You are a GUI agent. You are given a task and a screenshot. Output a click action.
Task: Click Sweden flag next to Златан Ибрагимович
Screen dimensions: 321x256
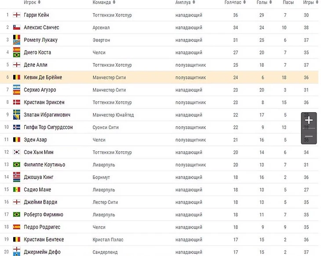(17, 115)
